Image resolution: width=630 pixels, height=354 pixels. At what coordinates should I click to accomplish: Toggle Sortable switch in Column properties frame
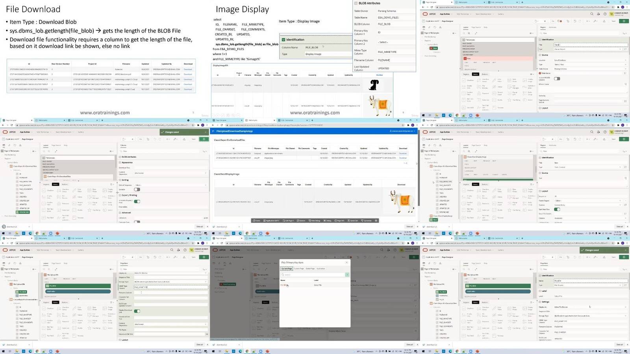(x=137, y=189)
